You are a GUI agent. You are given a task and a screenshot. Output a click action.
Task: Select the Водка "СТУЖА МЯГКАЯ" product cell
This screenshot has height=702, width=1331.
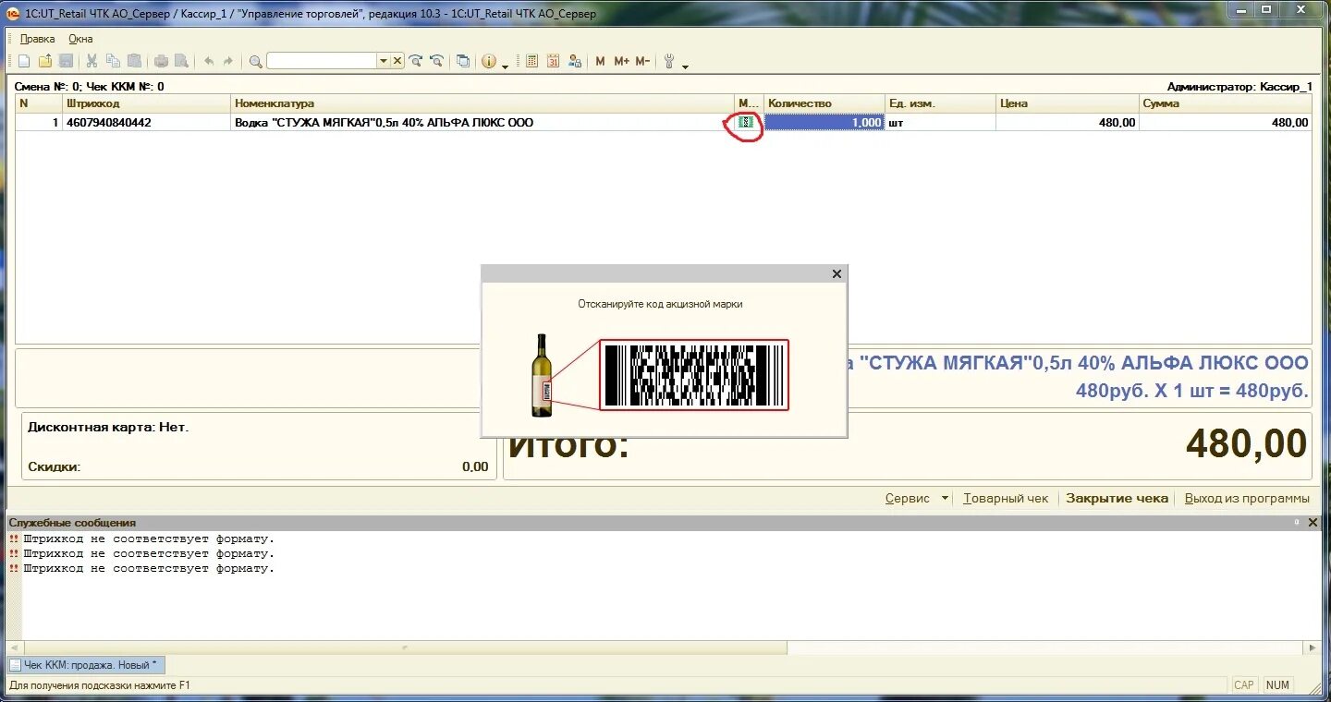coord(482,122)
